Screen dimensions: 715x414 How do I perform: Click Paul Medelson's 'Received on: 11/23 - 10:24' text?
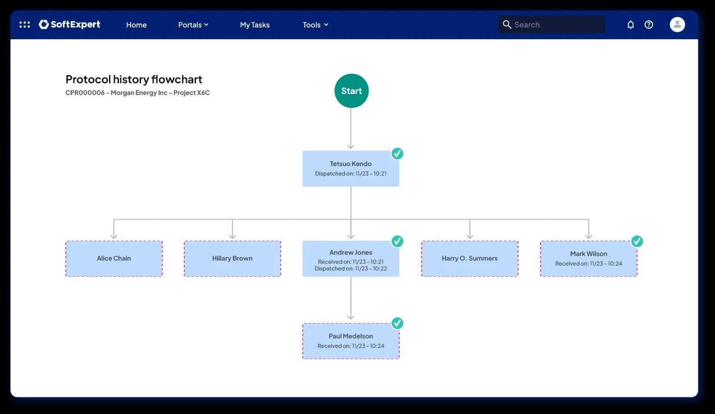click(x=351, y=346)
